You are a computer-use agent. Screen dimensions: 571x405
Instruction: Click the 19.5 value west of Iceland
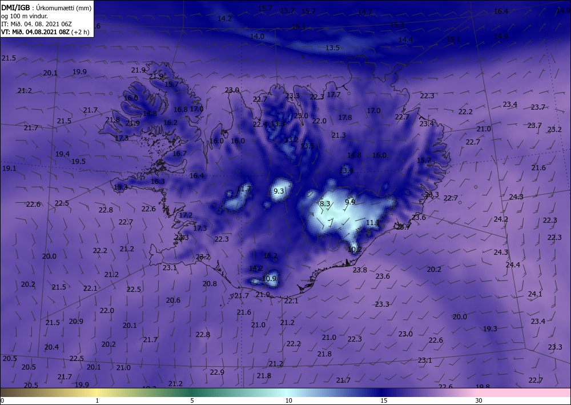tap(78, 161)
